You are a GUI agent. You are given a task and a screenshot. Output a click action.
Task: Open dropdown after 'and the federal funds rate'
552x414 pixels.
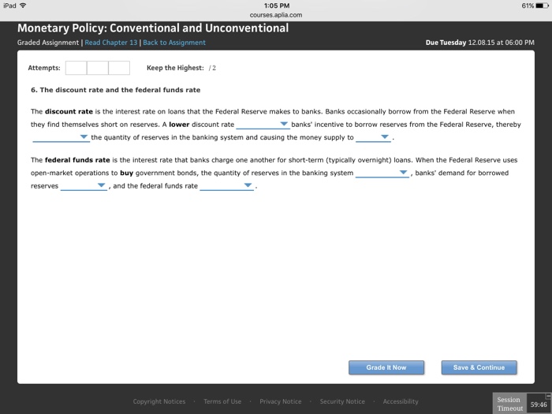click(x=226, y=186)
